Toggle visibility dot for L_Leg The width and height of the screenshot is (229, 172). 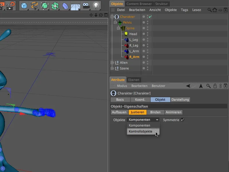(144, 40)
